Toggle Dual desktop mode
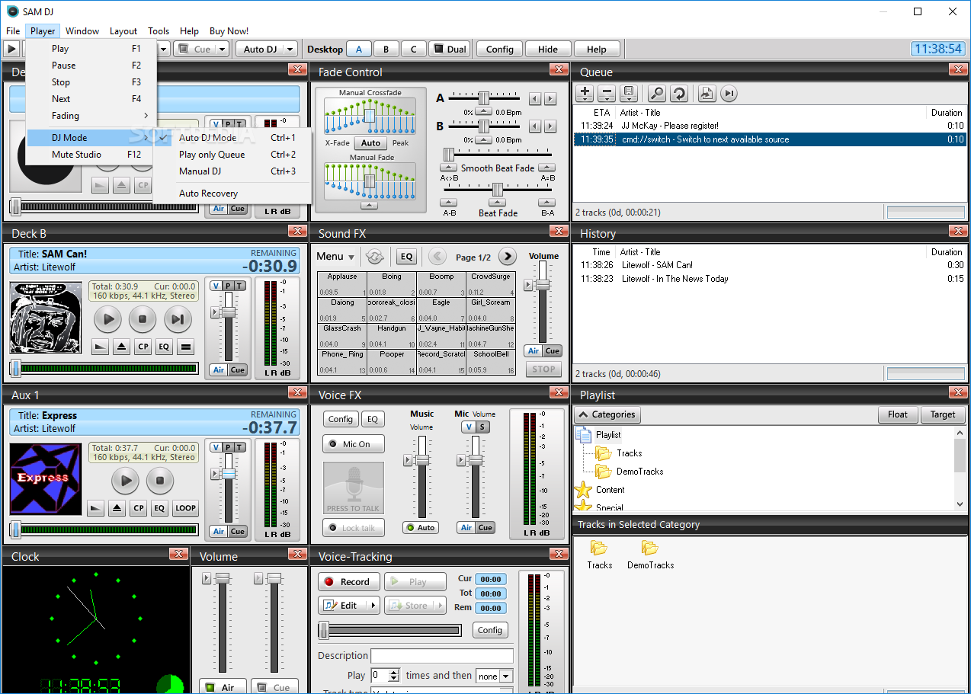Screen dimensions: 971x694 (449, 50)
